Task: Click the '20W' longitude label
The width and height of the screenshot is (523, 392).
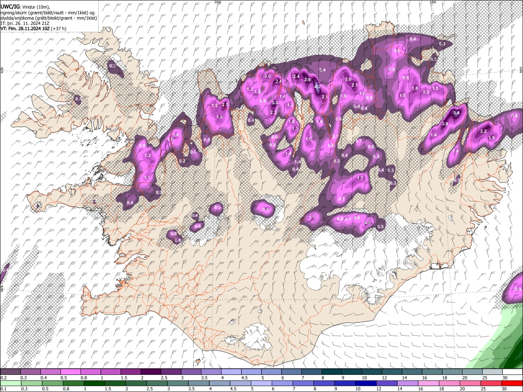Action: pyautogui.click(x=217, y=2)
